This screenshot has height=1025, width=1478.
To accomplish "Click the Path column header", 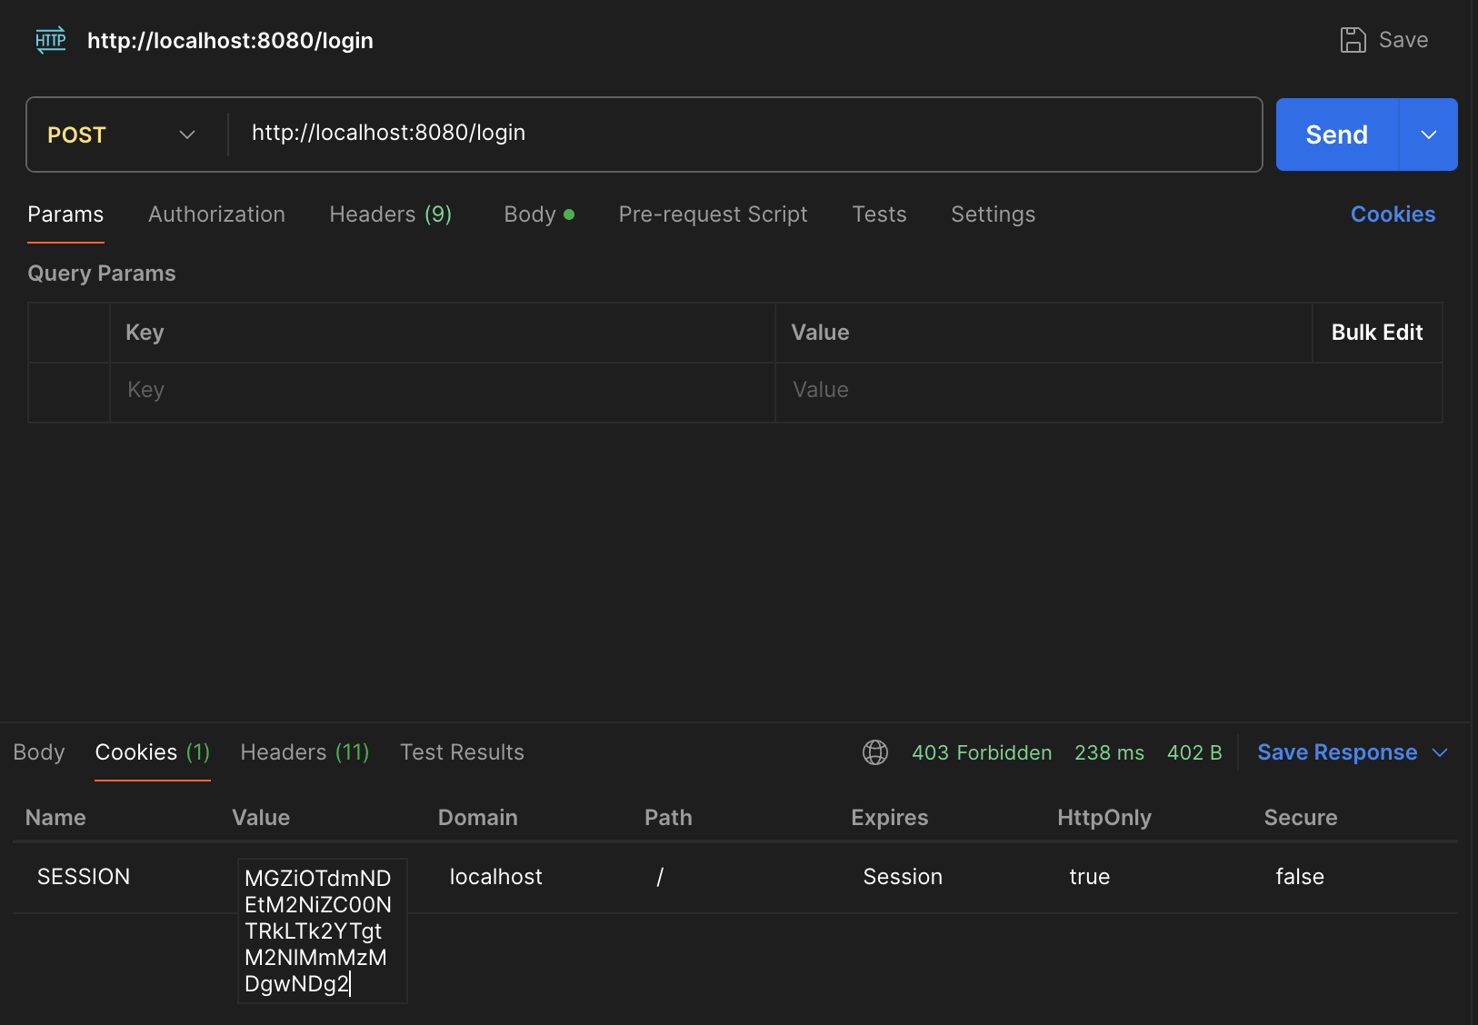I will point(668,818).
